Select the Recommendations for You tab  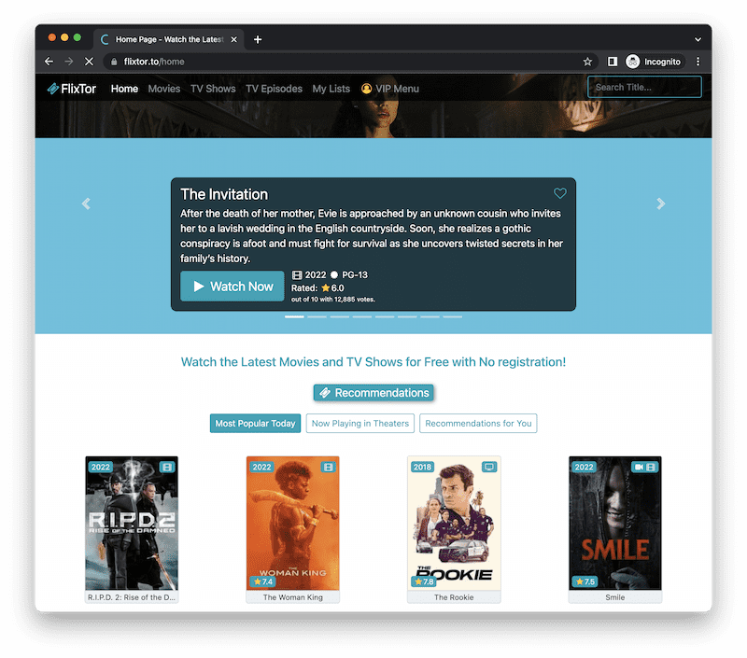click(x=478, y=424)
